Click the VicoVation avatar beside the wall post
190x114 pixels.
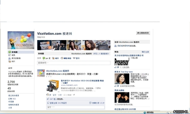point(41,73)
